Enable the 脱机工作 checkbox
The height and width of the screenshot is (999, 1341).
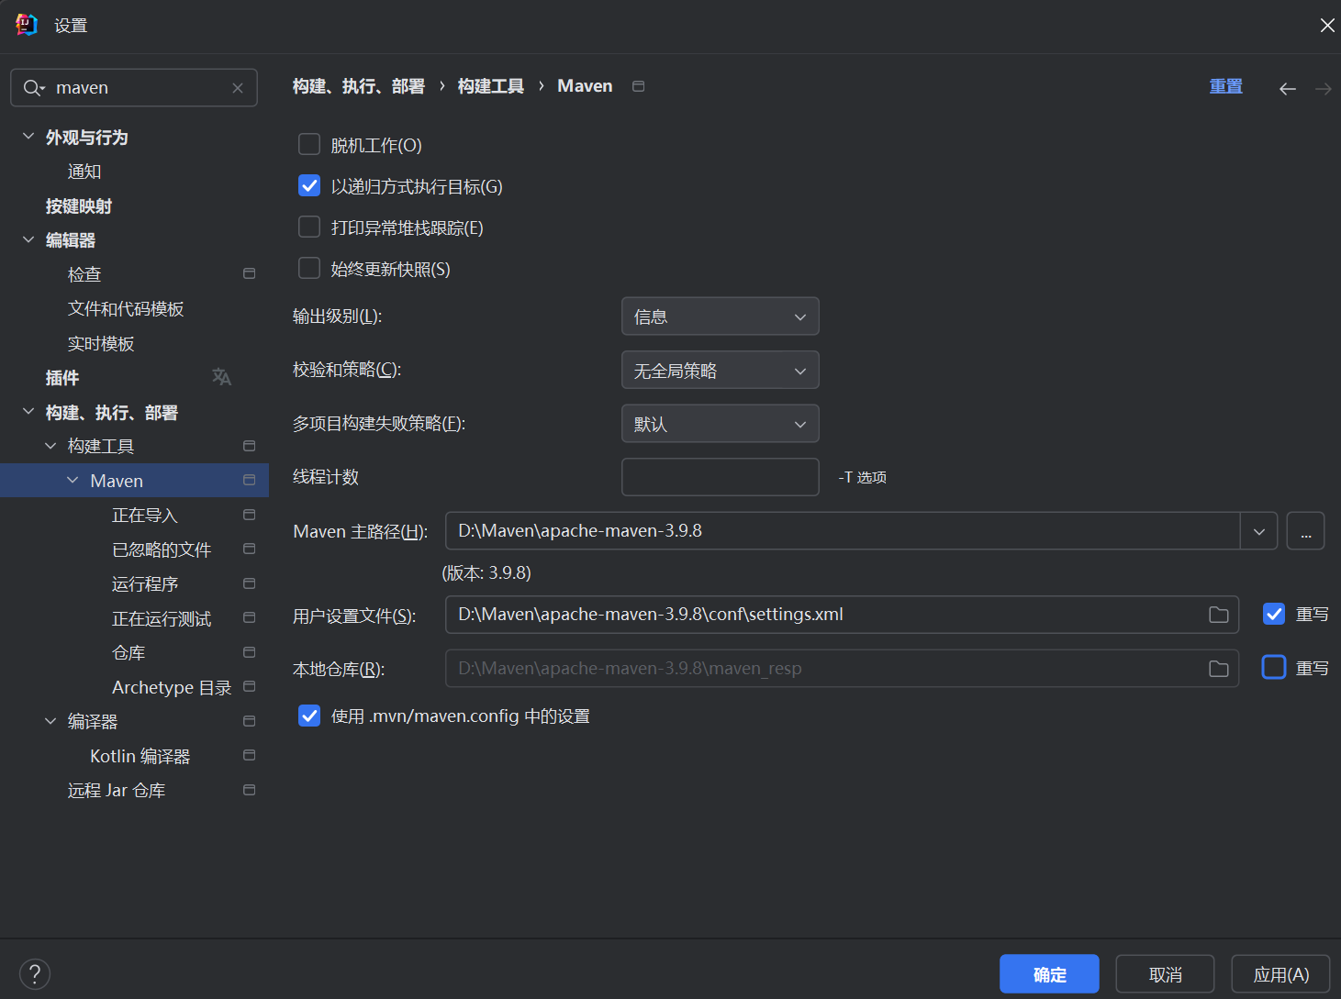[309, 145]
